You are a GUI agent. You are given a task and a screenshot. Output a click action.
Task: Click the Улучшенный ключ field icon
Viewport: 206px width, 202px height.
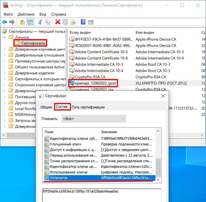(46, 144)
